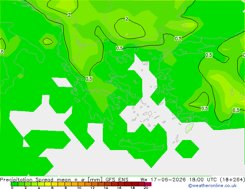
Task: Click the legend scale label '16'
Action: tap(119, 188)
